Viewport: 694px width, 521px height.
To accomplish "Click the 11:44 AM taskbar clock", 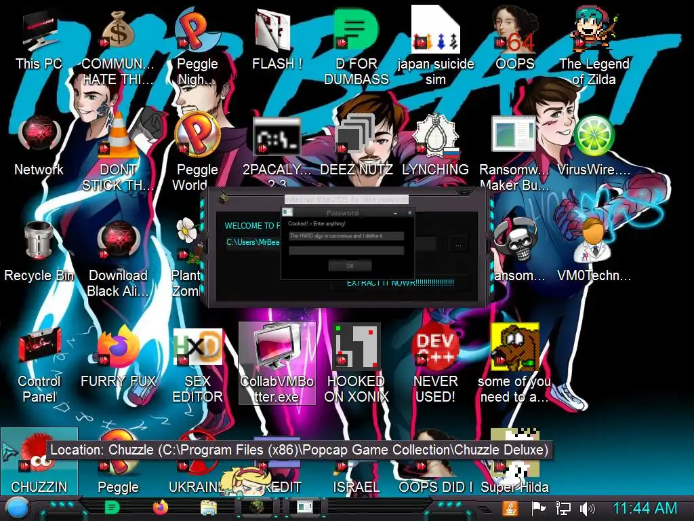I will click(x=645, y=508).
